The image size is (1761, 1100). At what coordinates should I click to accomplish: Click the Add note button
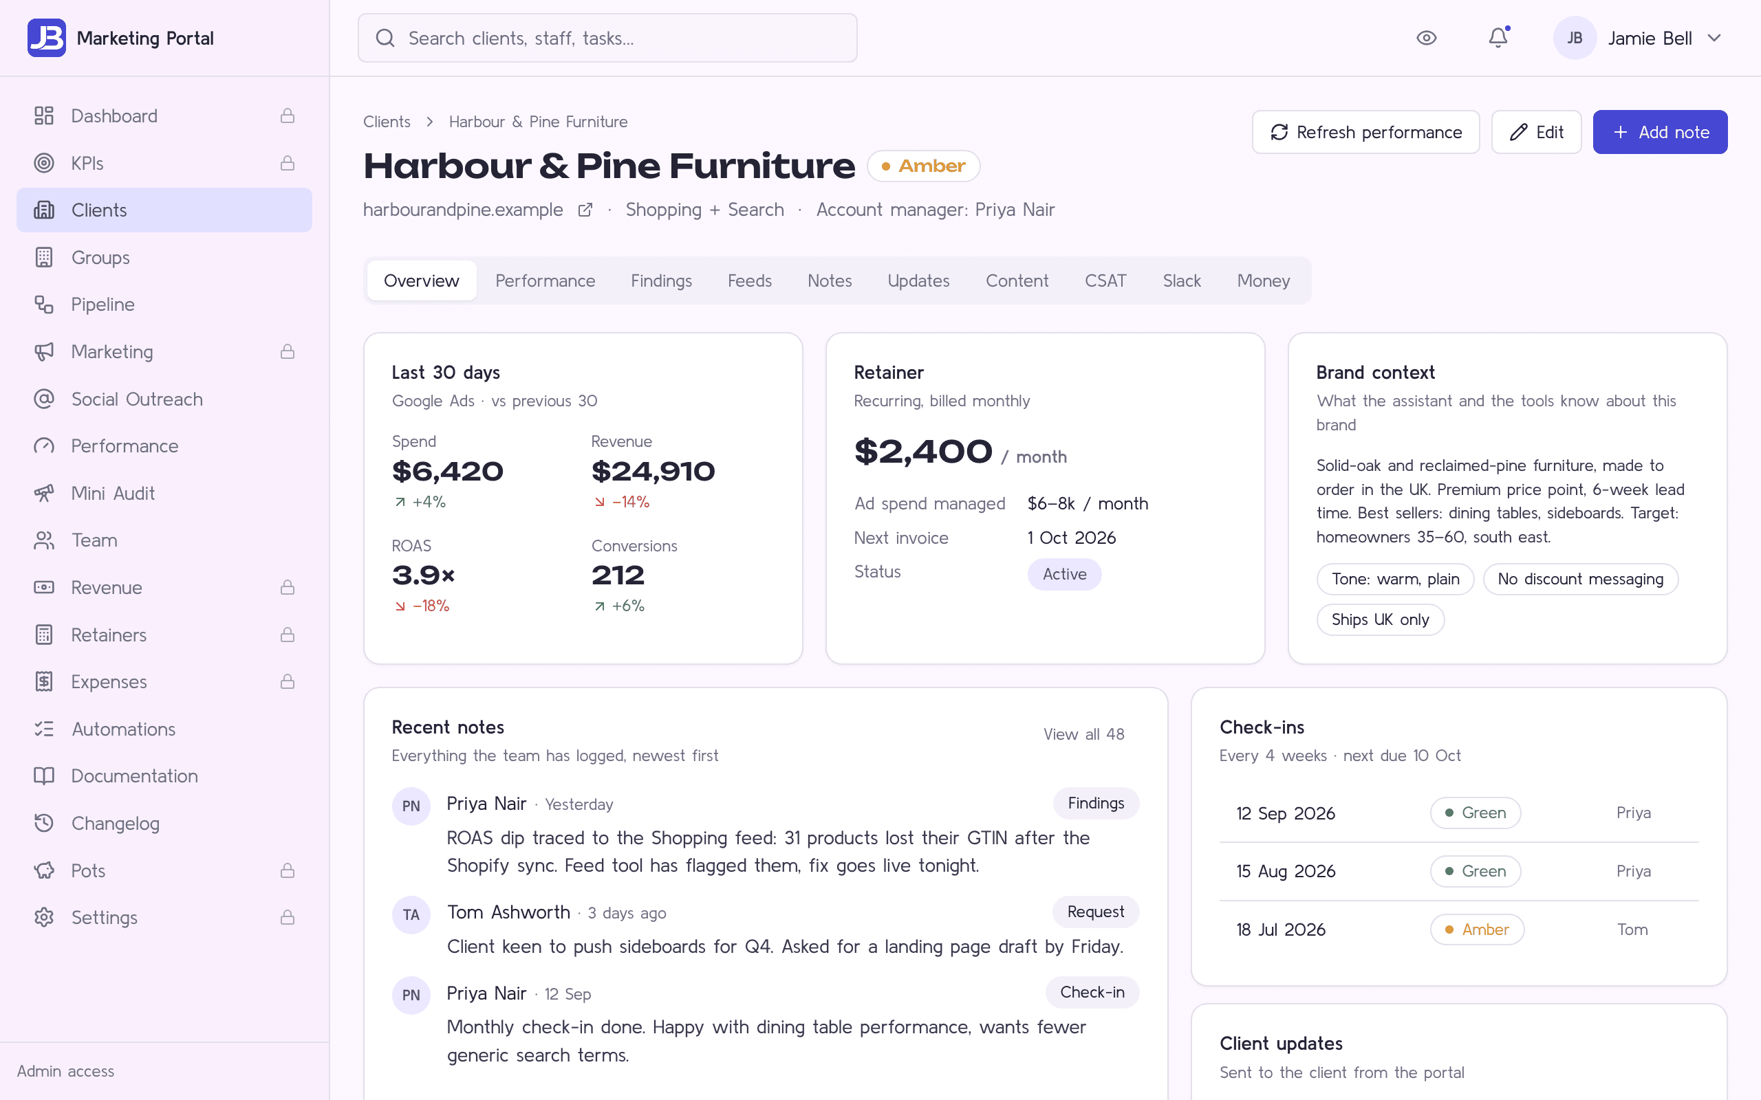point(1660,132)
